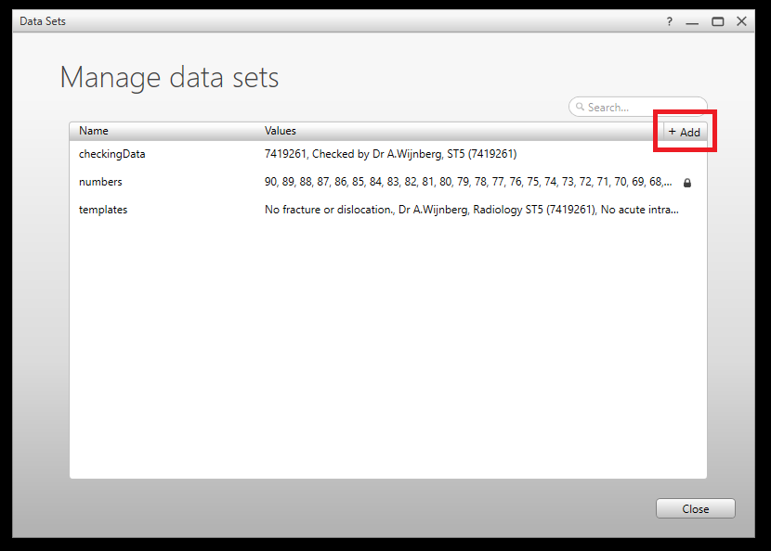Open help with the question mark icon
The image size is (771, 551).
coord(669,21)
